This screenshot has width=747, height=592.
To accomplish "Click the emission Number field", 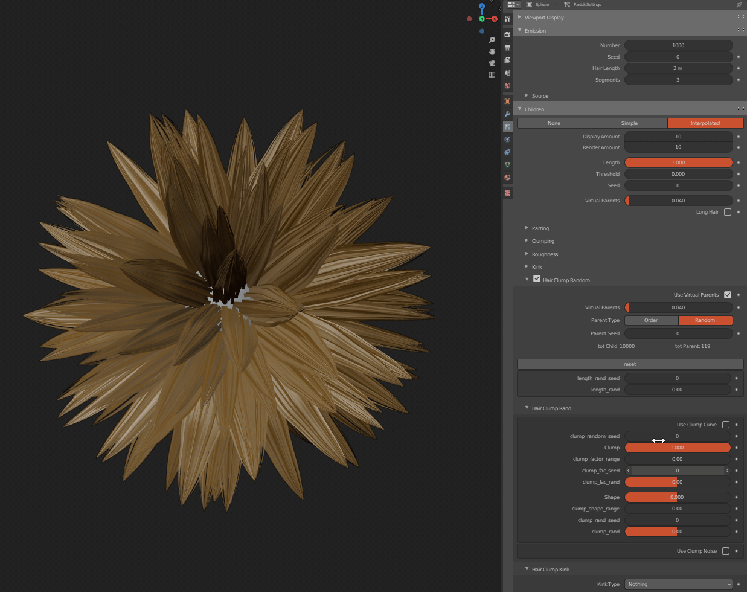I will pyautogui.click(x=678, y=45).
